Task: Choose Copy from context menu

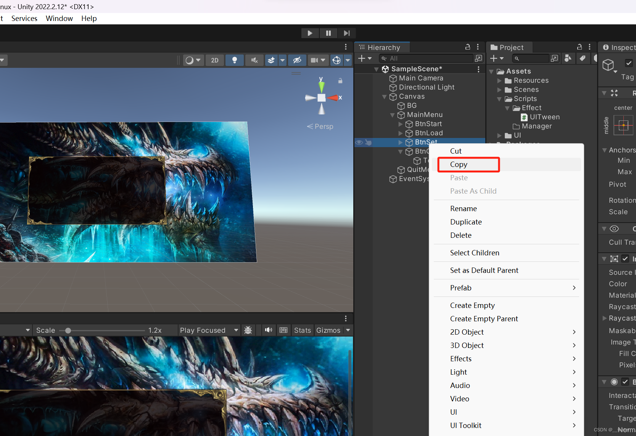Action: [459, 164]
